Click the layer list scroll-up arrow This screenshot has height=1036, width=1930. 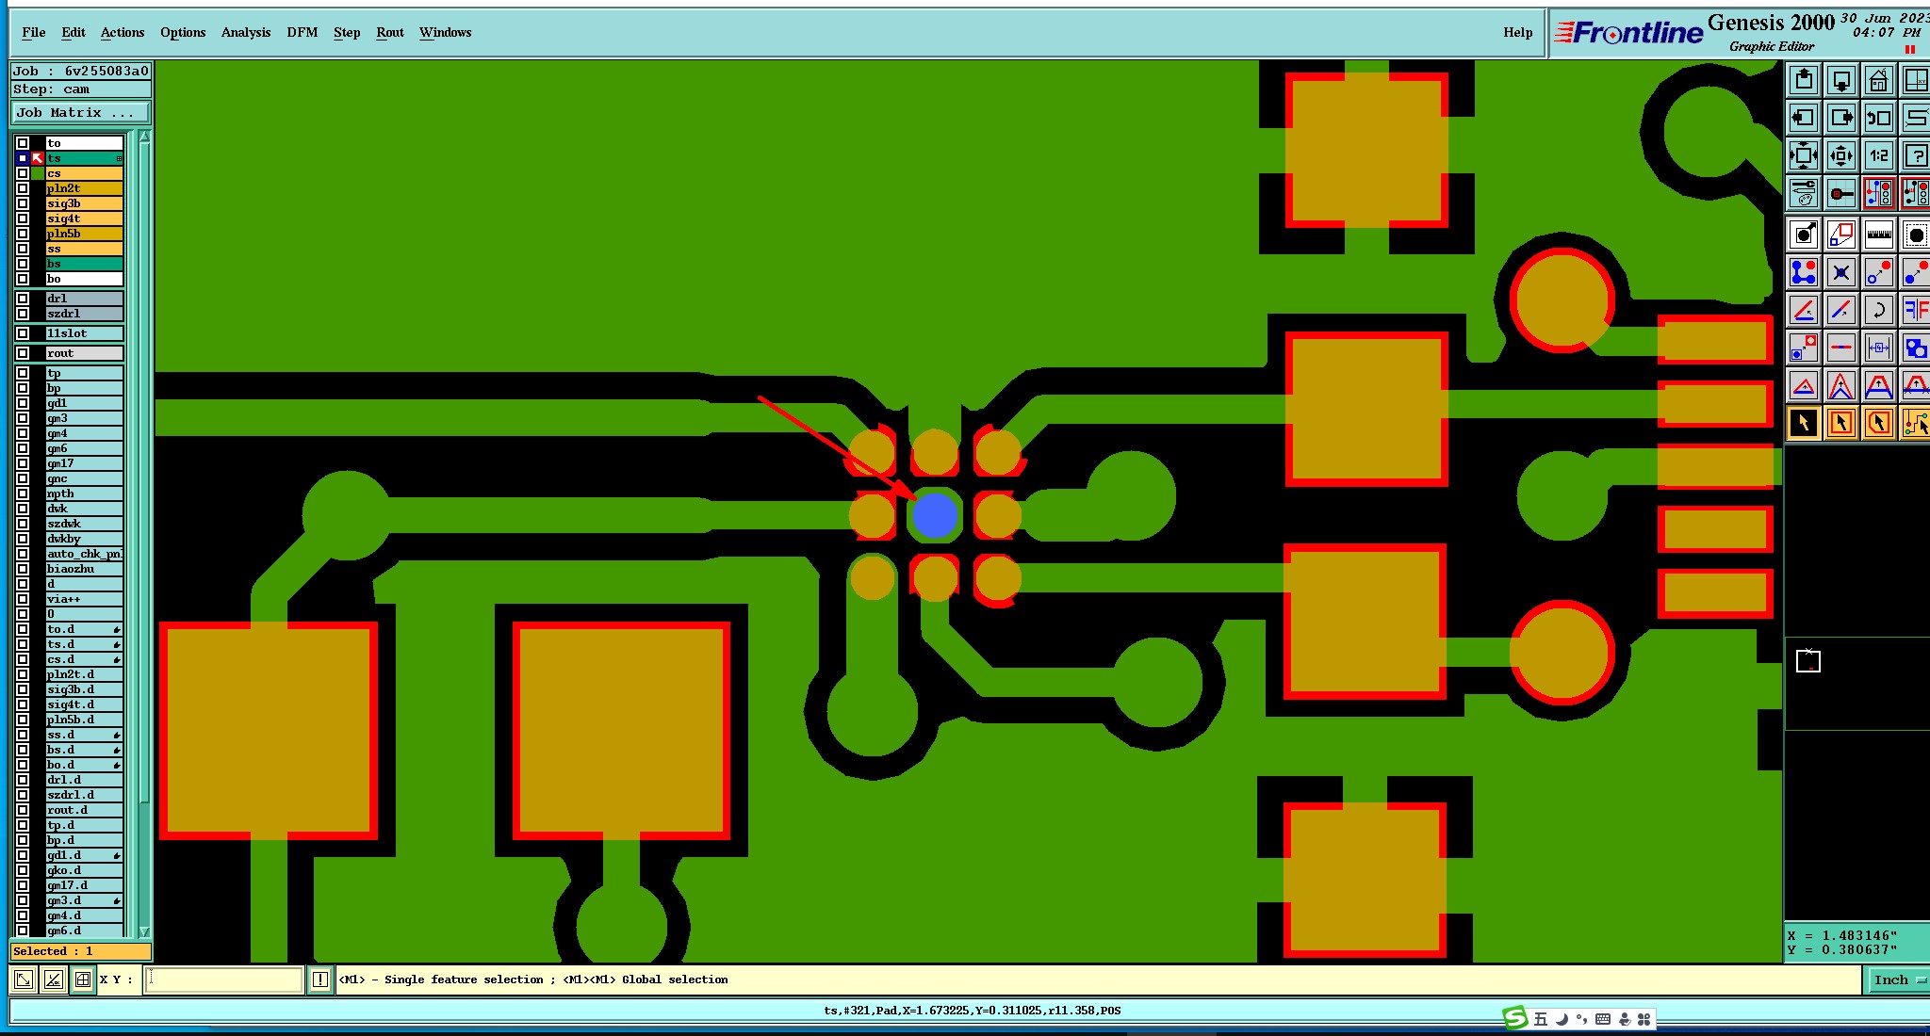click(144, 138)
